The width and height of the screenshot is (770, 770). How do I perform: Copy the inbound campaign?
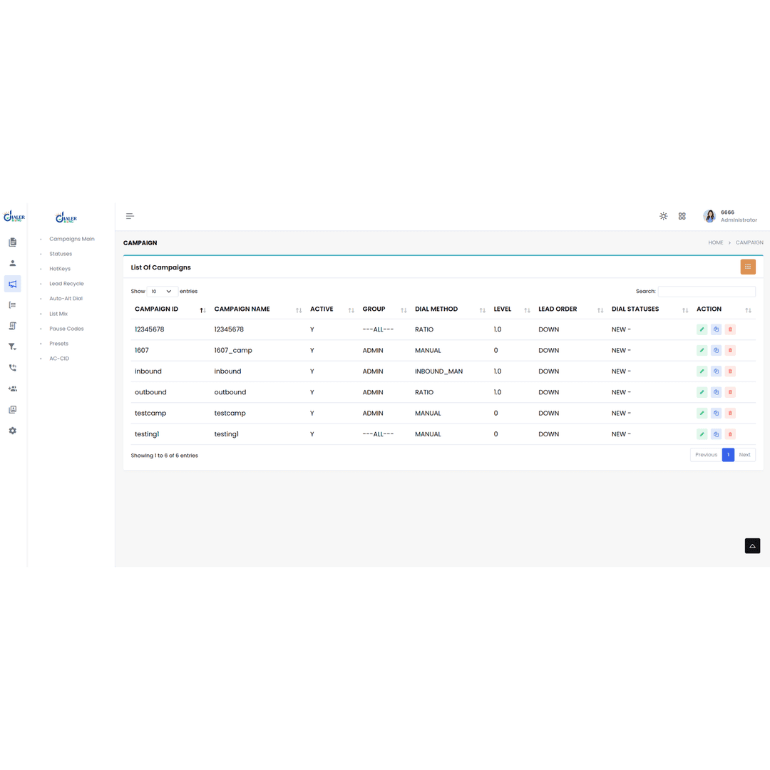(x=716, y=371)
